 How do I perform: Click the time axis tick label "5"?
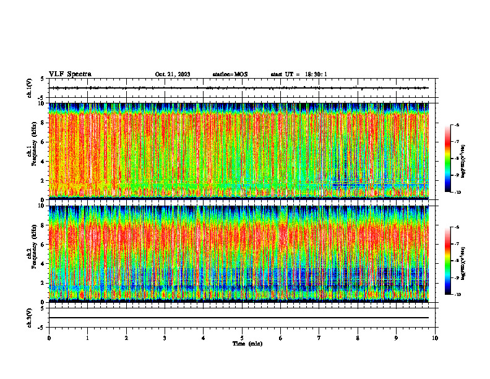point(242,338)
